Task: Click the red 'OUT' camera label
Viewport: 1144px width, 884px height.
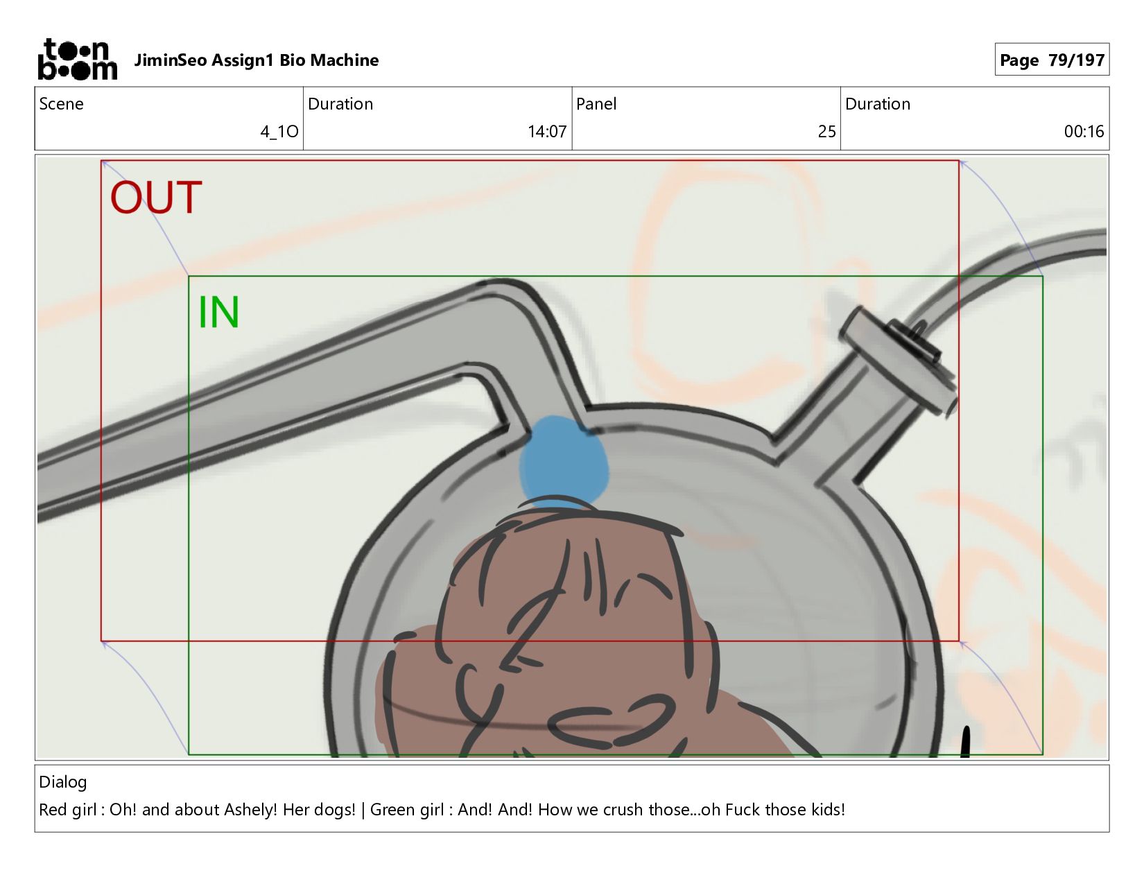Action: tap(156, 198)
